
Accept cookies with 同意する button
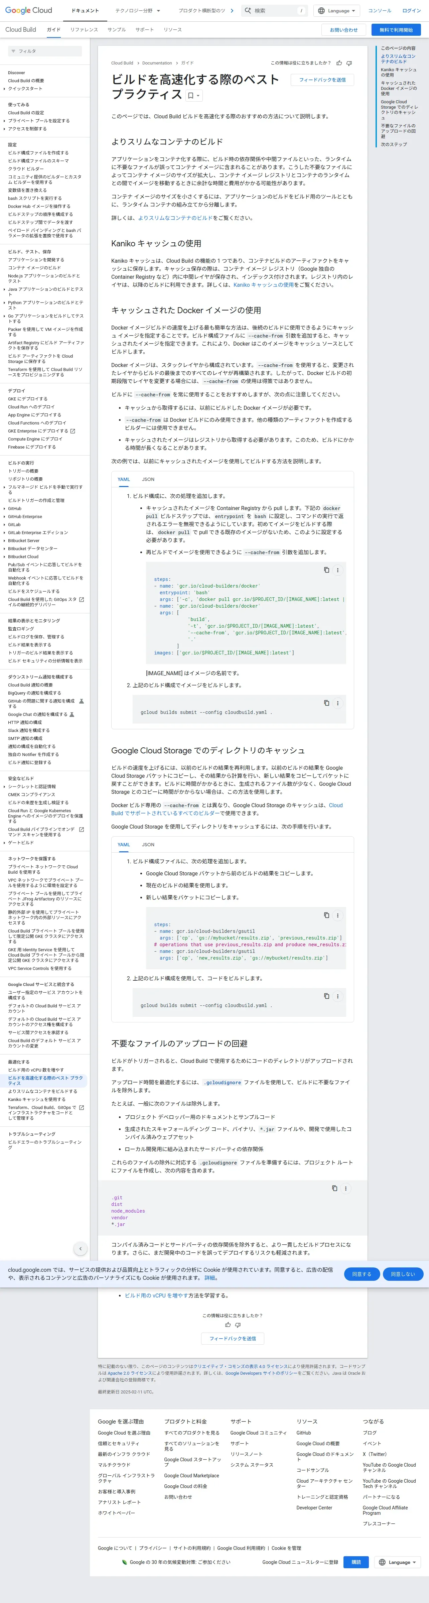pyautogui.click(x=361, y=1274)
